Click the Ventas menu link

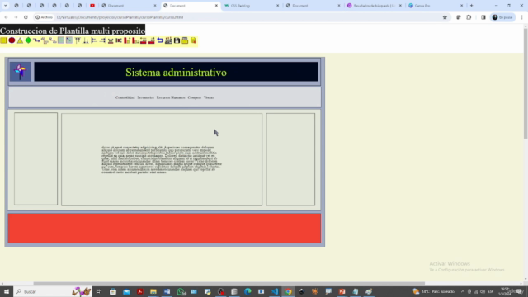pos(209,97)
